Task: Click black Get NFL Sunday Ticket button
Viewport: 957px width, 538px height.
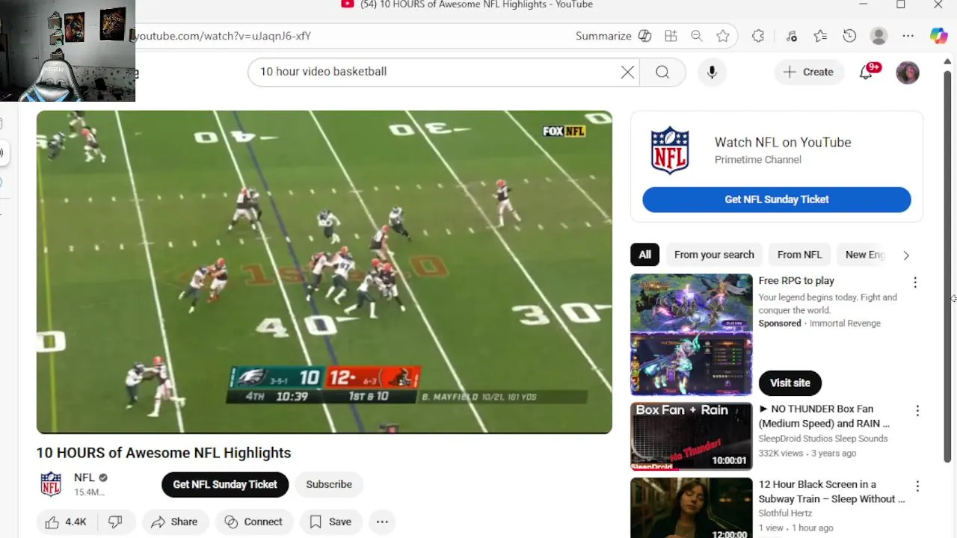Action: coord(225,484)
